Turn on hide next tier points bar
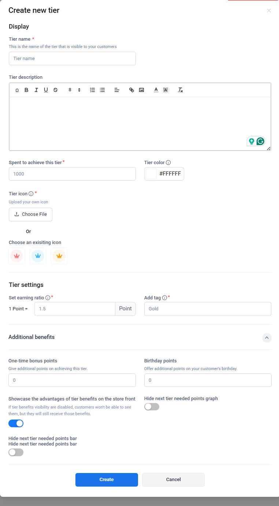279x506 pixels. coord(16,453)
